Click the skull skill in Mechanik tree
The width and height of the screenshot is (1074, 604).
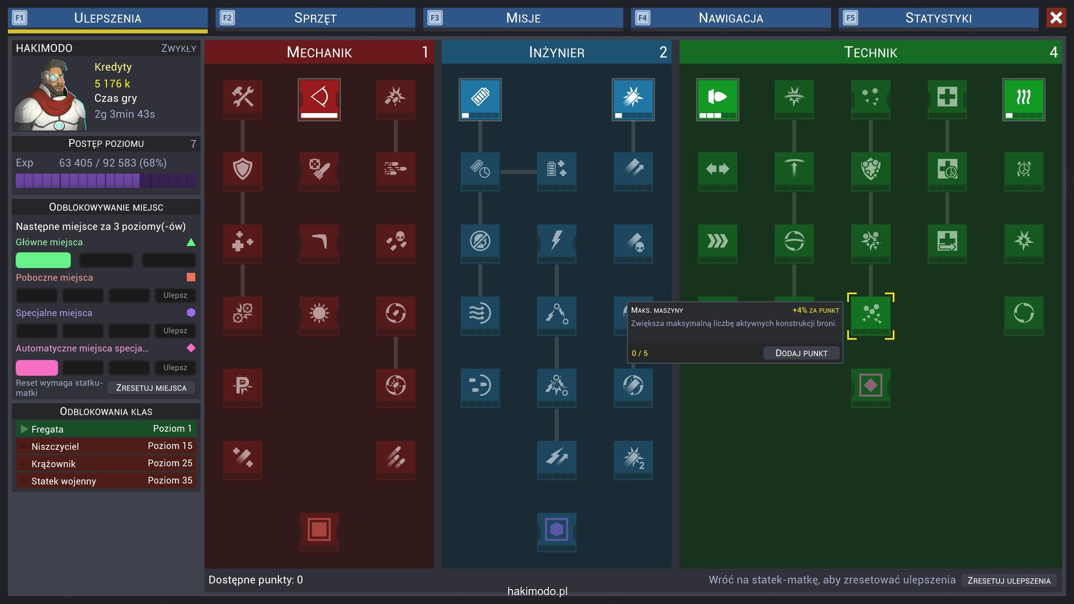[x=395, y=242]
